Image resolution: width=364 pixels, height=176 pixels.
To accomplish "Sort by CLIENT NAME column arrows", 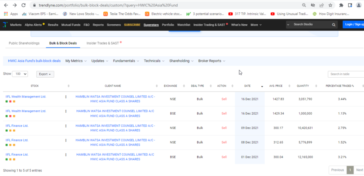I will pyautogui.click(x=157, y=86).
